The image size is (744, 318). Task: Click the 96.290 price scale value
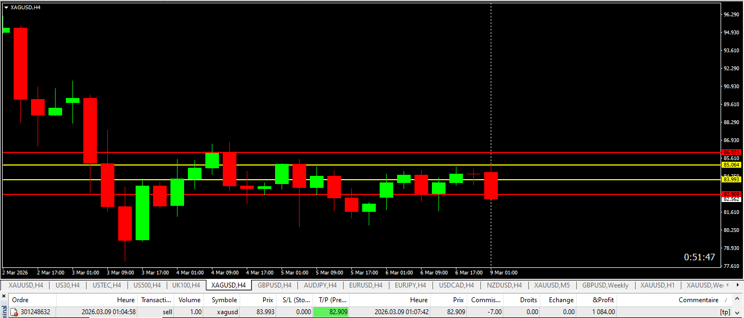(x=731, y=15)
